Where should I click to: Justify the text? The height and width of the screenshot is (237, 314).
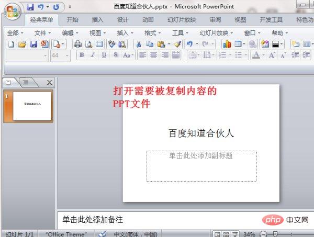tap(176, 55)
